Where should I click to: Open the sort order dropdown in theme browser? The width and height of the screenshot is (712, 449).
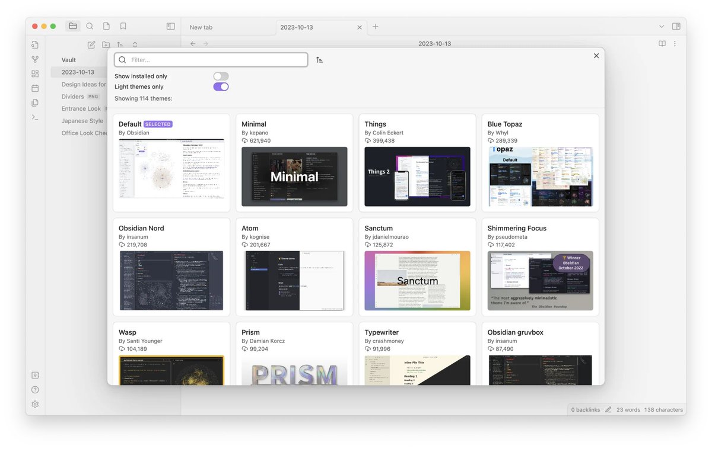click(319, 60)
